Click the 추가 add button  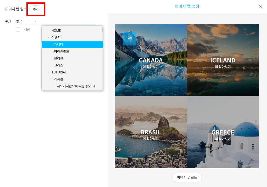(36, 9)
